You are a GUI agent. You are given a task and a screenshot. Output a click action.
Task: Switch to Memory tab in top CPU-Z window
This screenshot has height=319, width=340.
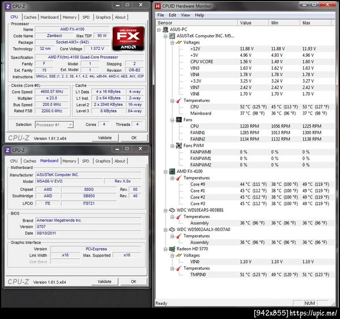(70, 17)
